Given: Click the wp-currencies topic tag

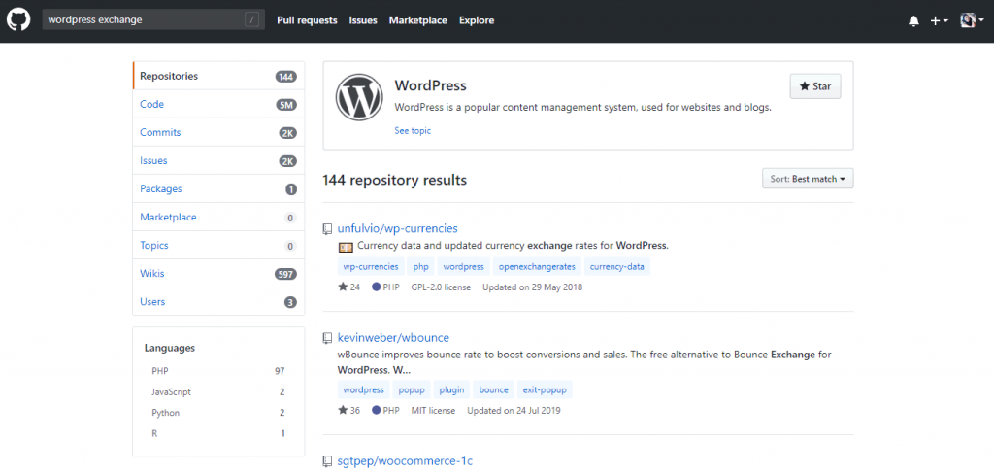Looking at the screenshot, I should [x=371, y=267].
